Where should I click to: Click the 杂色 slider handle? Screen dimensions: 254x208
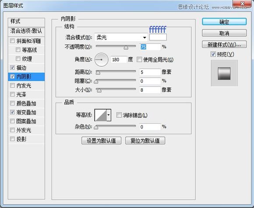coord(96,127)
